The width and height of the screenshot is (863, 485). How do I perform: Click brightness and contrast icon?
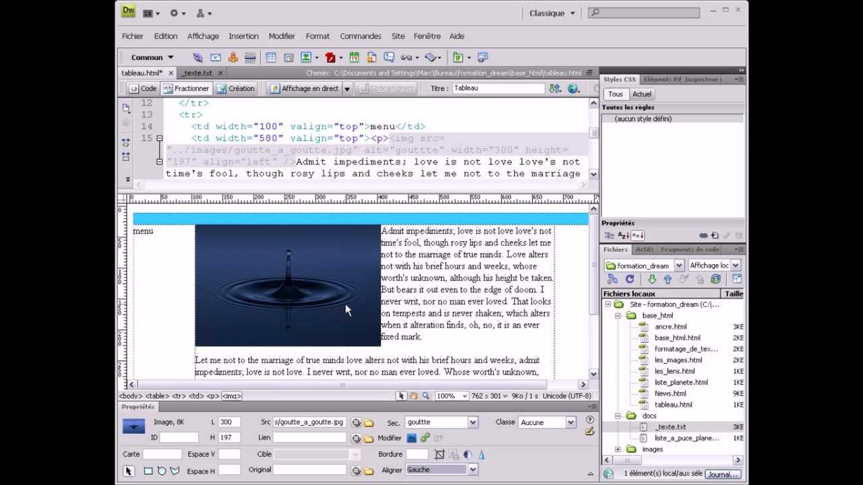467,455
